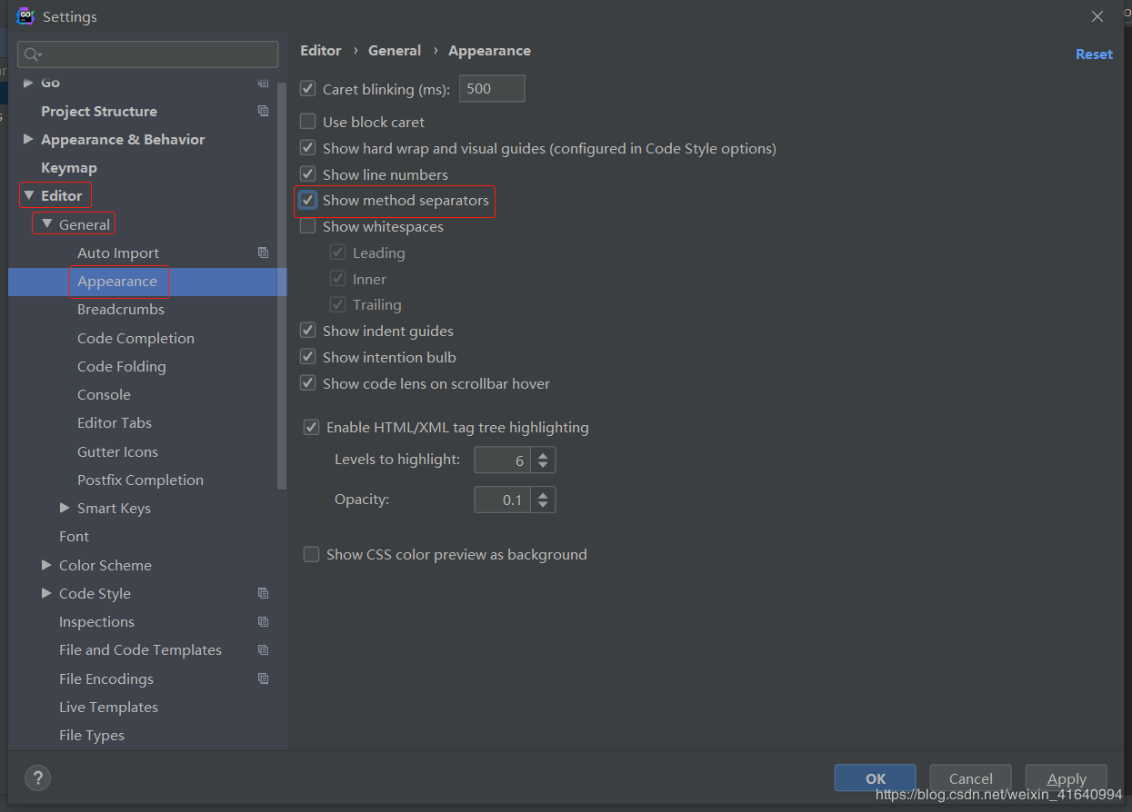
Task: Click Caret blinking 500 ms field
Action: pos(492,88)
